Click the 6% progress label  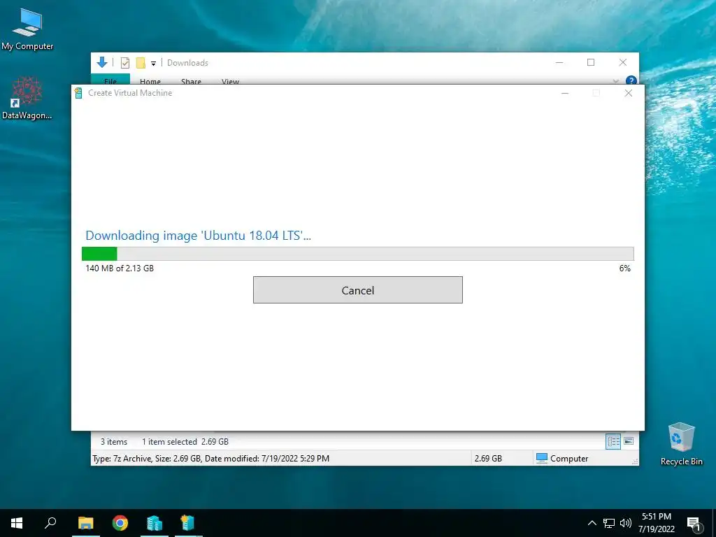click(x=624, y=268)
